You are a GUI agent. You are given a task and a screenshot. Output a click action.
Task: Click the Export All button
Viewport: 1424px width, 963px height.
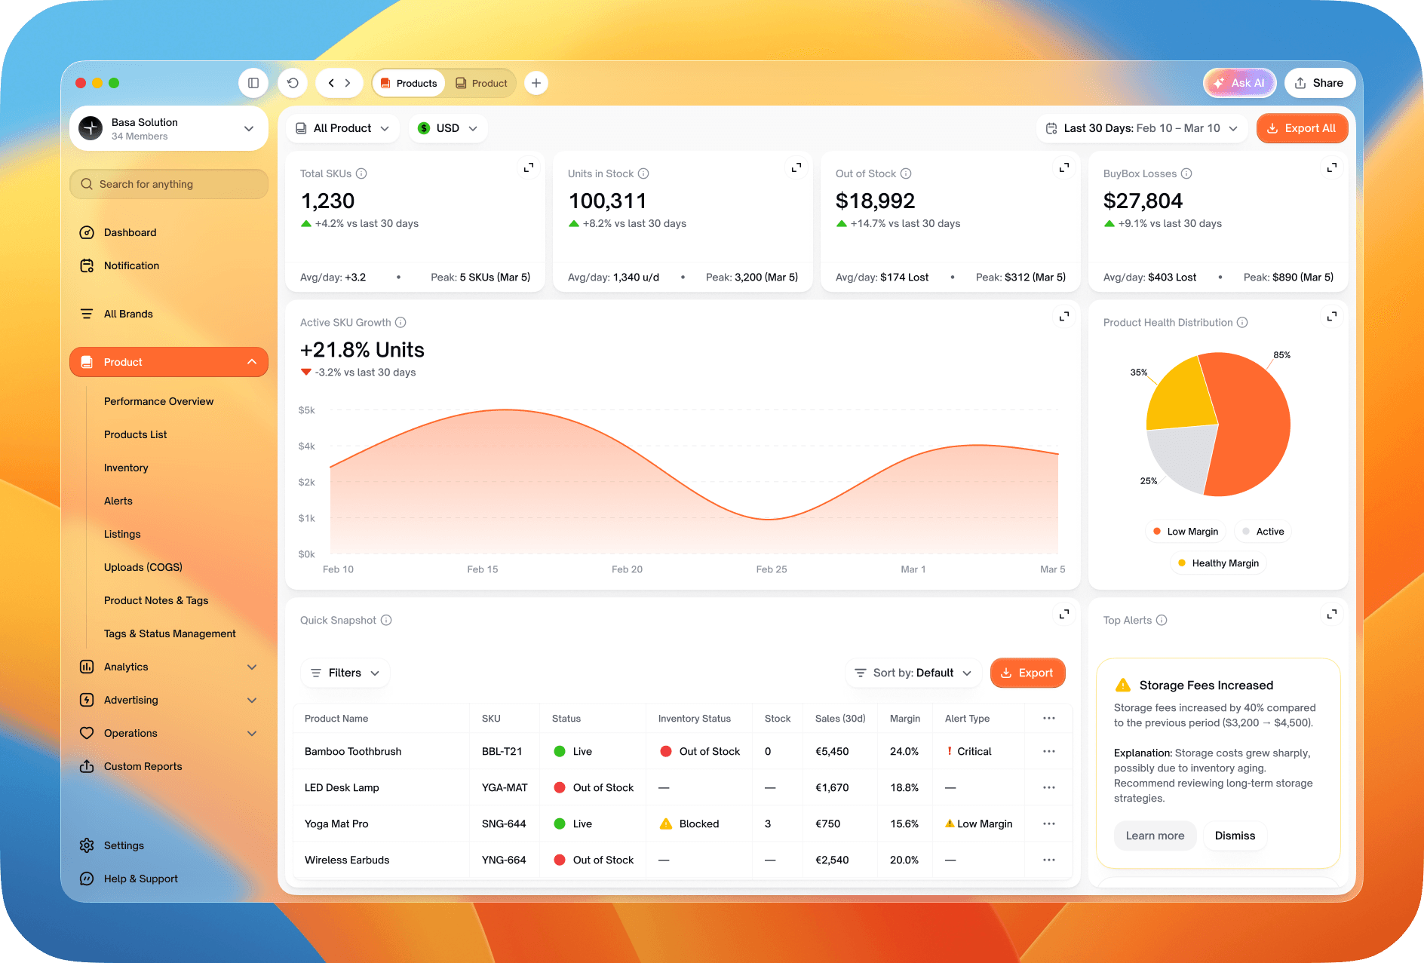pos(1302,128)
